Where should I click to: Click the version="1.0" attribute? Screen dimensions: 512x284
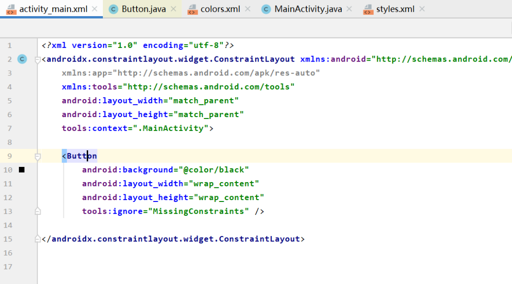pos(104,46)
